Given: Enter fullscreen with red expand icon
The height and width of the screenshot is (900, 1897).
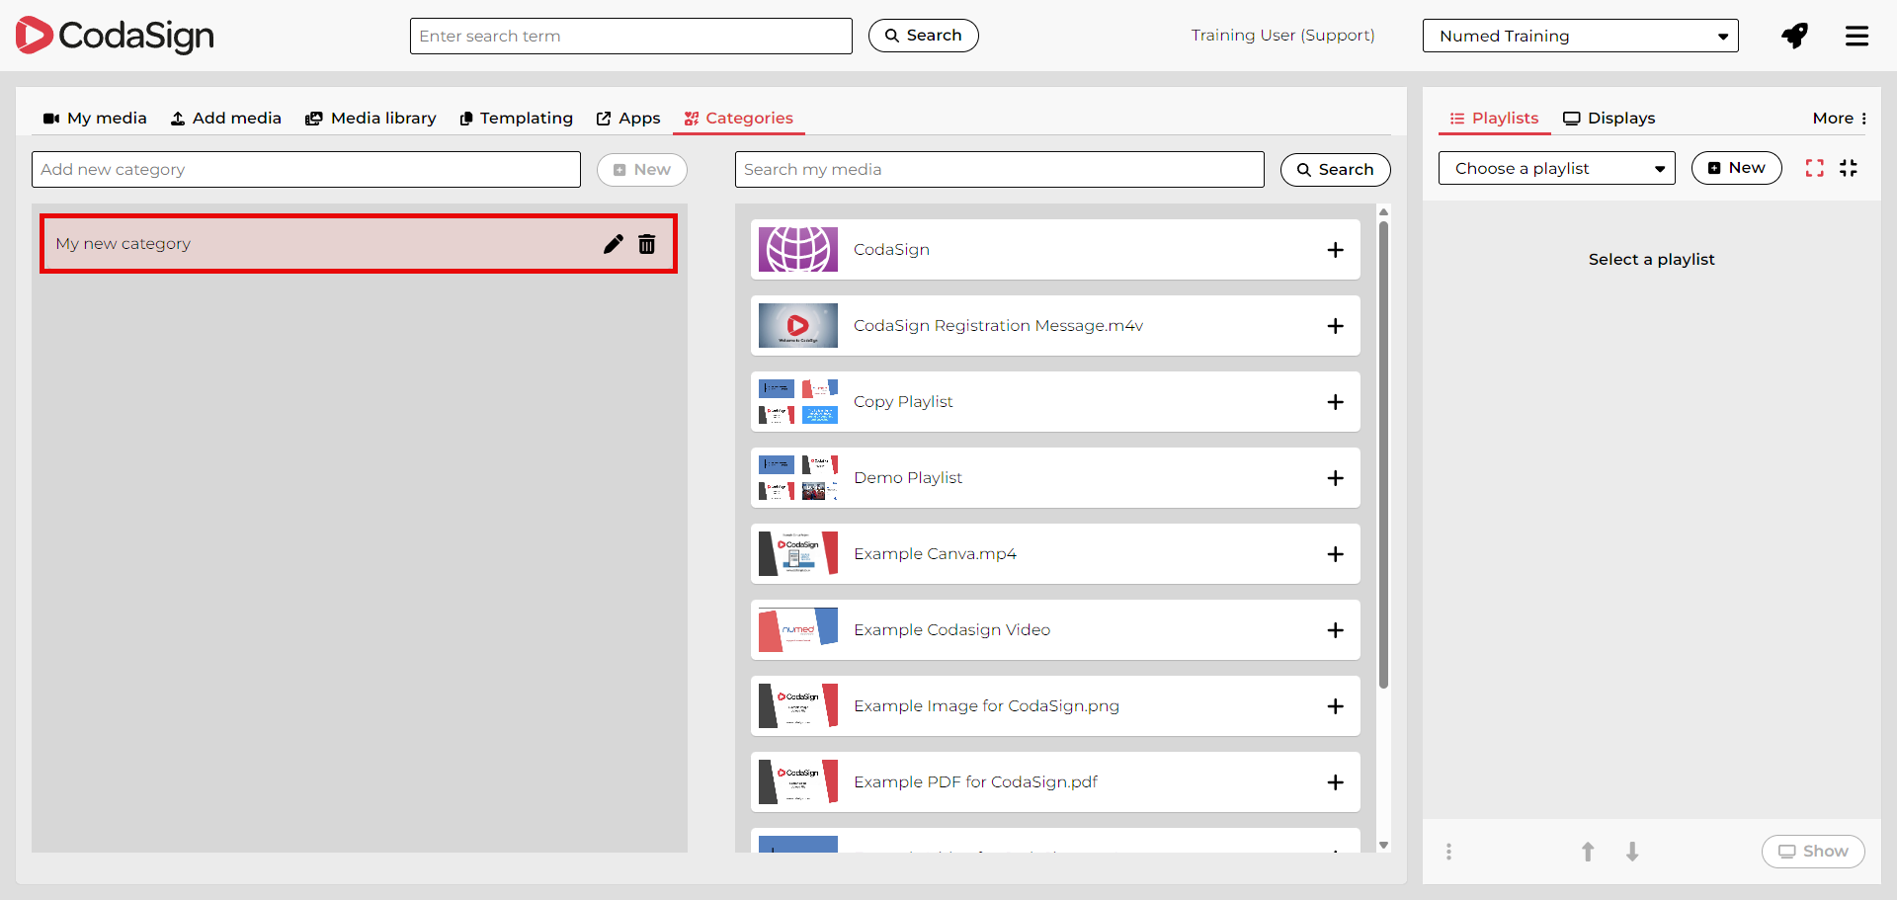Looking at the screenshot, I should coord(1814,168).
